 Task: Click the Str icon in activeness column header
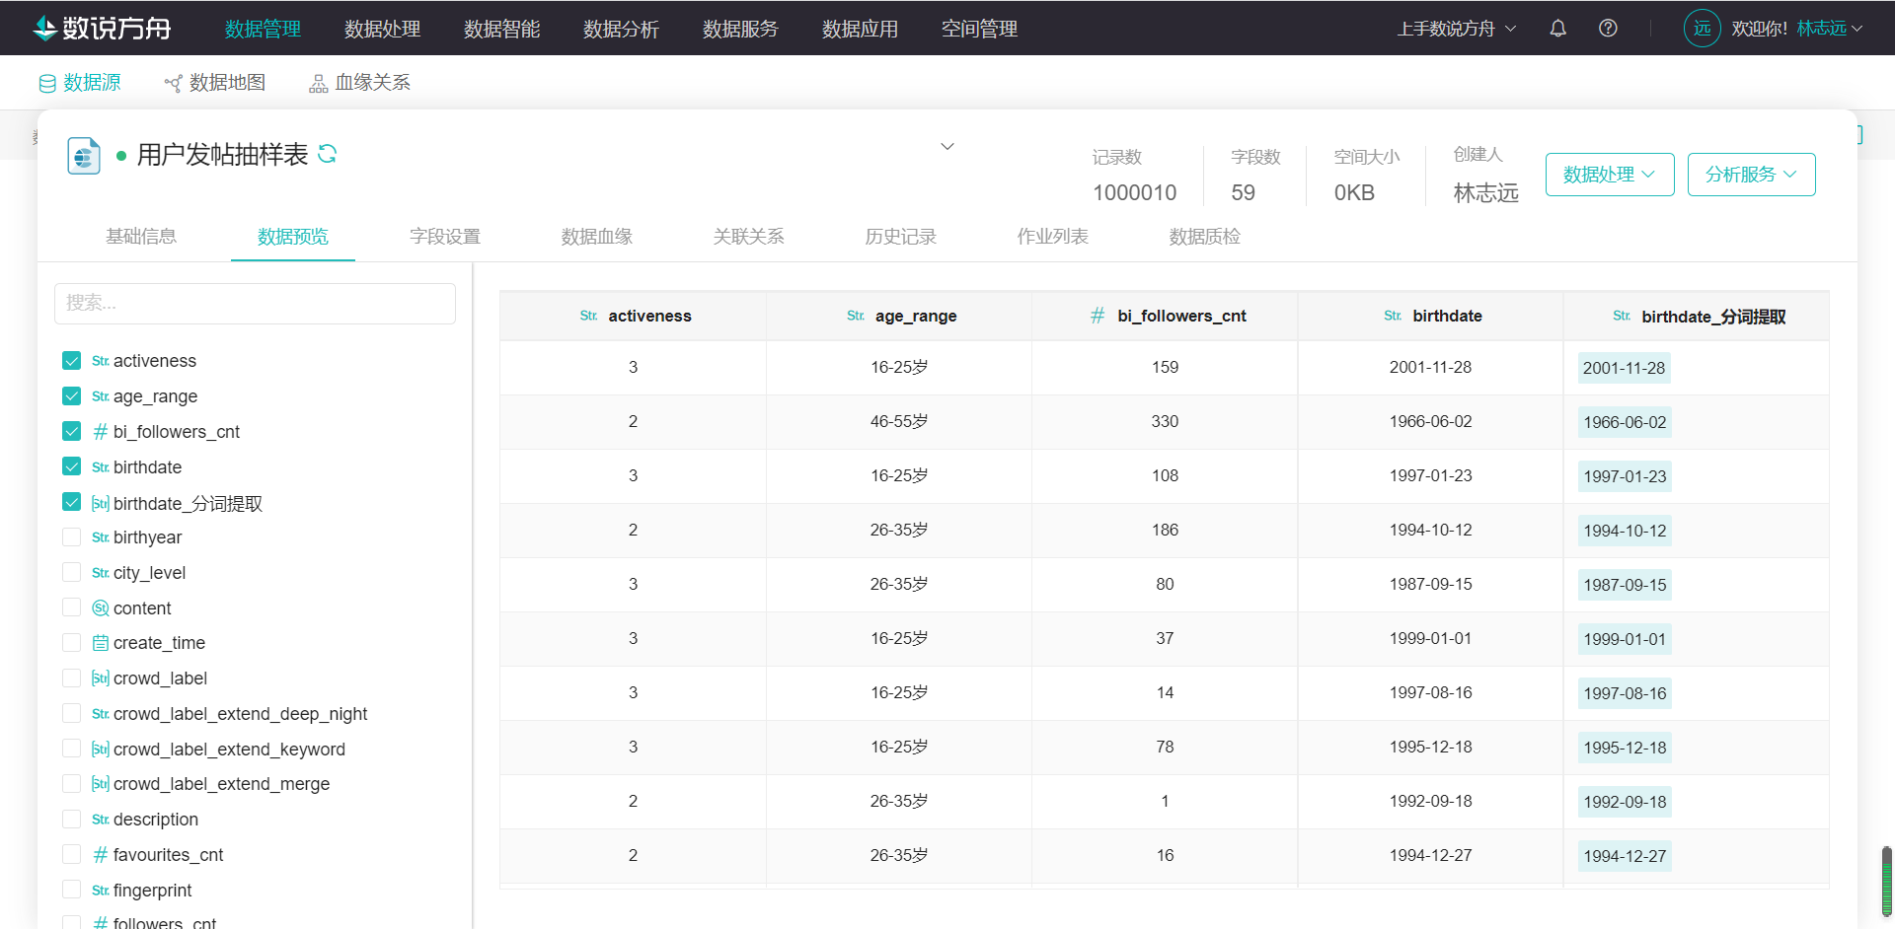tap(588, 316)
